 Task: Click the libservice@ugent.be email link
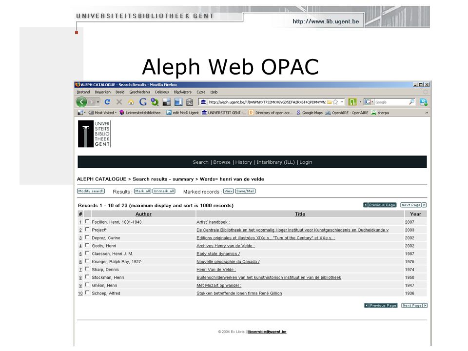coord(267,331)
